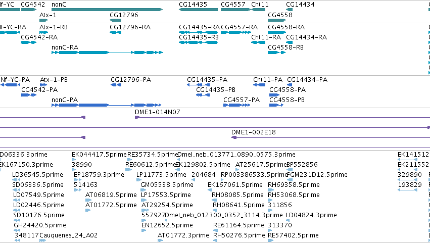Click EST AT29254.5prime

(167, 205)
